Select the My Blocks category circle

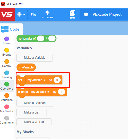(7, 107)
